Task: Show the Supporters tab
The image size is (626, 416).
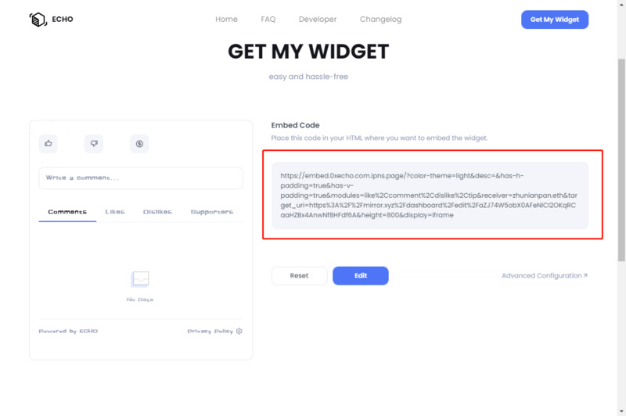Action: pyautogui.click(x=211, y=212)
